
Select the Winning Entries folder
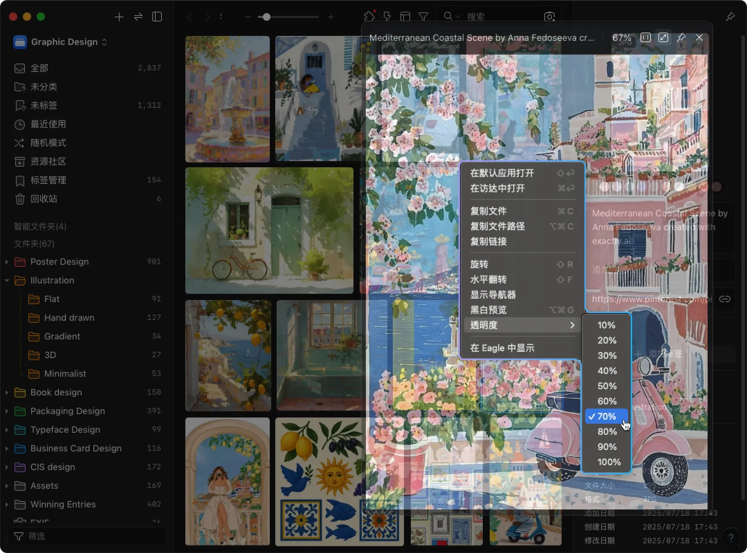point(88,504)
